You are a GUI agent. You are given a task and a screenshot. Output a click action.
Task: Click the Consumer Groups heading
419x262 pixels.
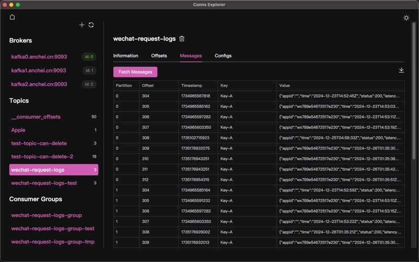36,199
